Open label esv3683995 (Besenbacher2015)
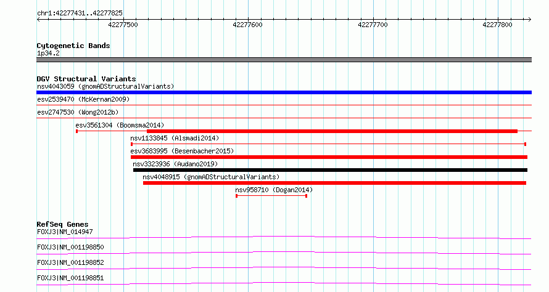Screen dimensions: 549x292 [x=182, y=151]
